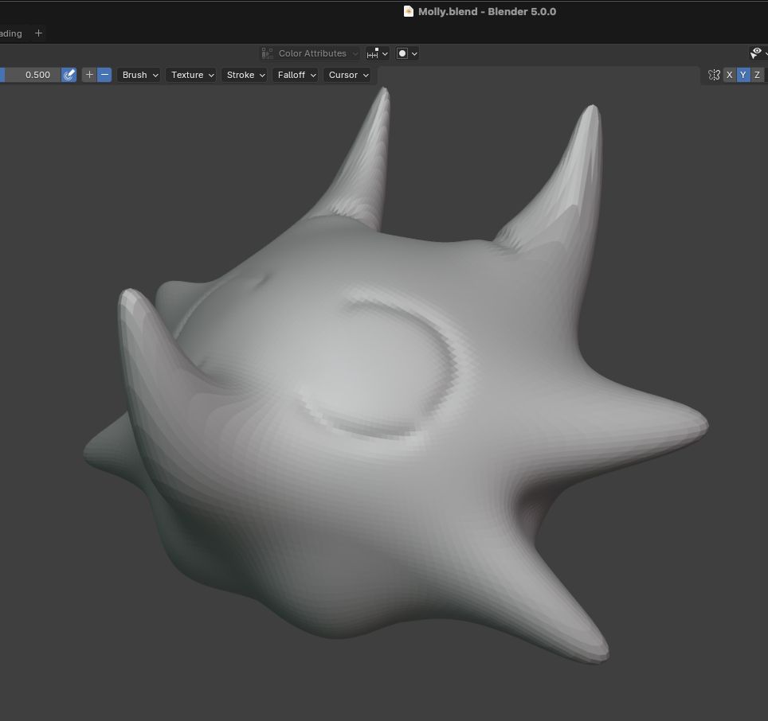Enable X axis symmetry

pos(729,75)
